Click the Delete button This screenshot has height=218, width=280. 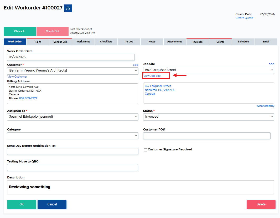(261, 204)
